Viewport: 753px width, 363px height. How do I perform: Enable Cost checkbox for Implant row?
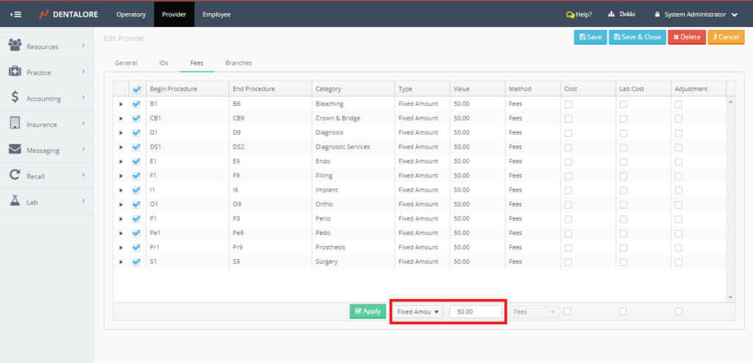coord(568,190)
